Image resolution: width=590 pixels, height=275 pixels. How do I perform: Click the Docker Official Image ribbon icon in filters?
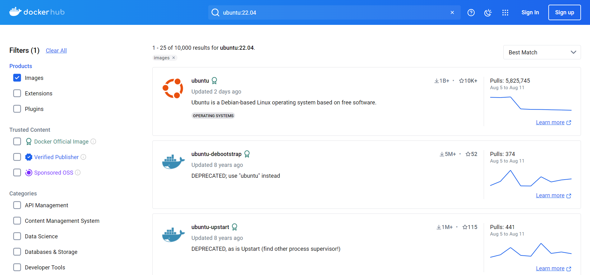pos(29,142)
